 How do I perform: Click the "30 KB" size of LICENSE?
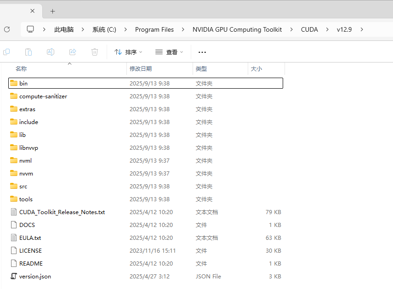point(273,251)
